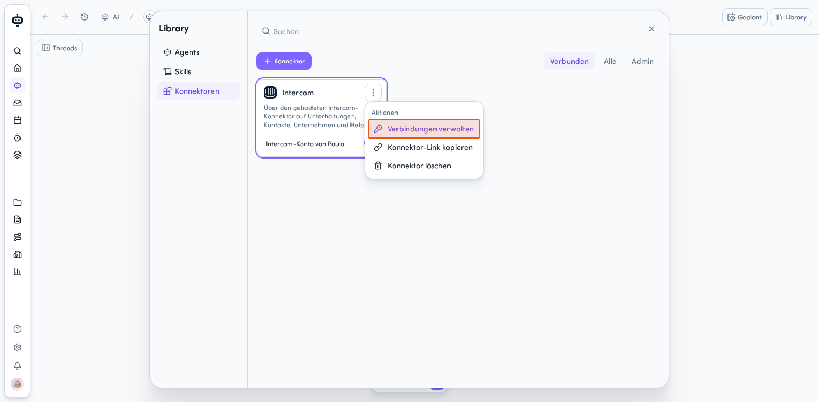Switch to the Alle tab
This screenshot has height=402, width=819.
click(x=610, y=61)
